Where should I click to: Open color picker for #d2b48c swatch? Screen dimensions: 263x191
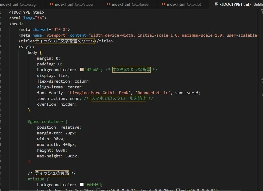(82, 70)
